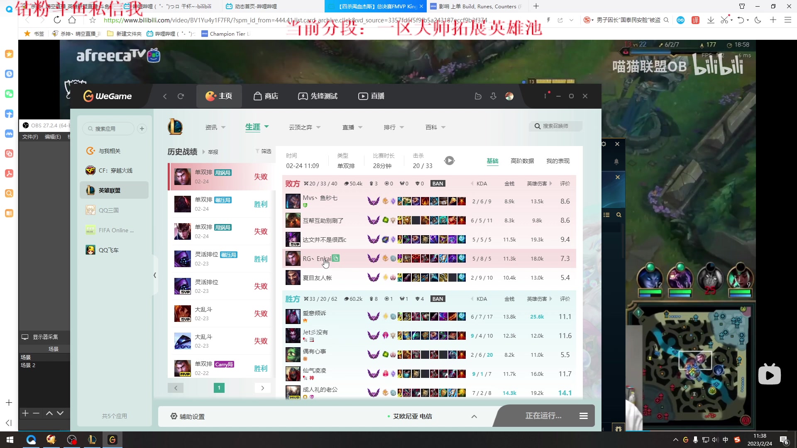
Task: Expand winning team 英雄伤害 column arrow
Action: pos(551,299)
